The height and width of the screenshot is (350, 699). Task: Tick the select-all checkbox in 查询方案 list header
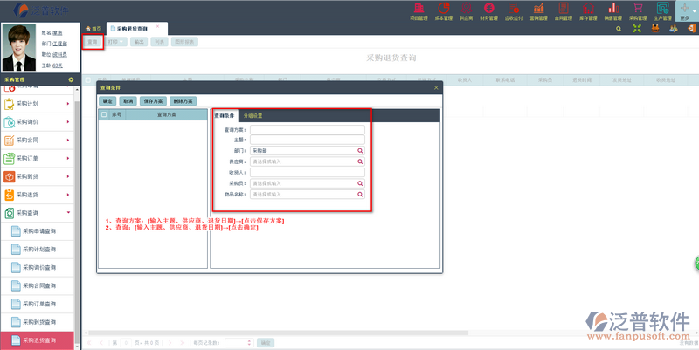104,114
